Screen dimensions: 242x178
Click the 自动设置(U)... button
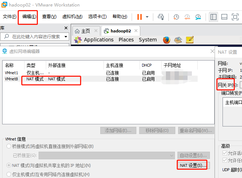(194, 155)
